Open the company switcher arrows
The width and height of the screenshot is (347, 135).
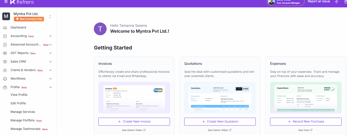coord(50,17)
